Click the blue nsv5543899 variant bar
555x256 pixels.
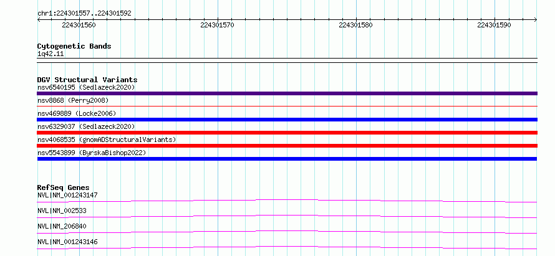point(287,159)
